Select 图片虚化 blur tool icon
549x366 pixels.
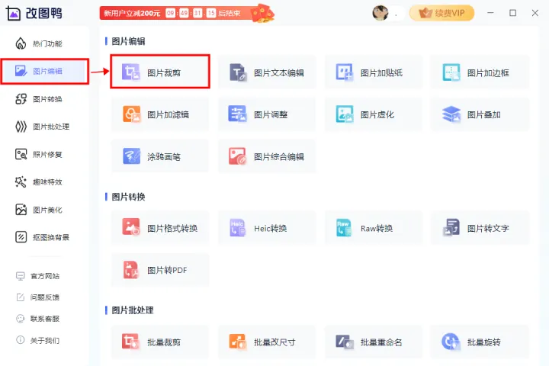(345, 114)
